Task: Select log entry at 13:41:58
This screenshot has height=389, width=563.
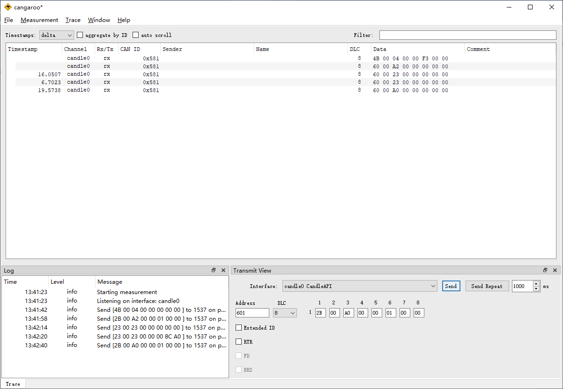Action: coord(115,318)
